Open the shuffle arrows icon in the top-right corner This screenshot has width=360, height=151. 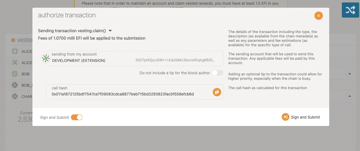click(x=350, y=10)
